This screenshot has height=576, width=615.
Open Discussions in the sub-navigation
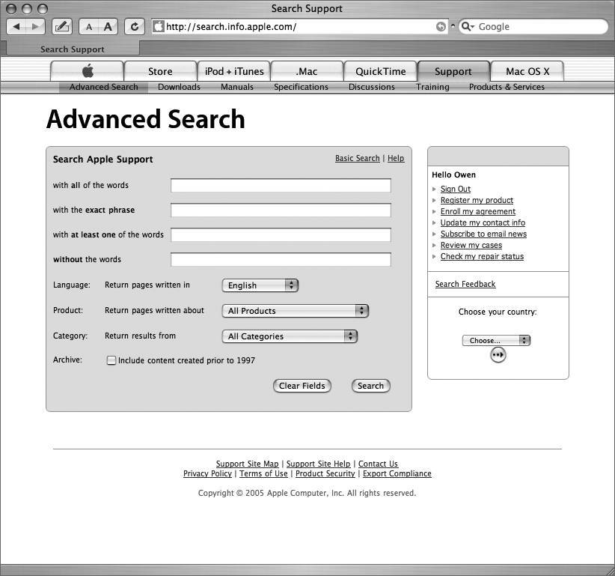[372, 87]
